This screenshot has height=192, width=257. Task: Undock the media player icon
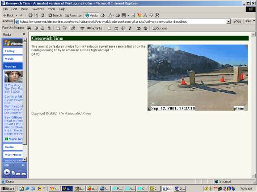[23, 165]
